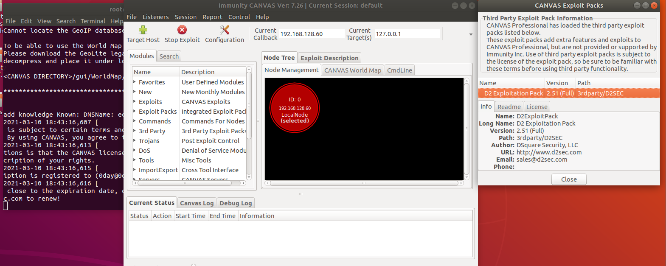This screenshot has height=266, width=666.
Task: Expand the 3rd Party node
Action: coord(135,131)
